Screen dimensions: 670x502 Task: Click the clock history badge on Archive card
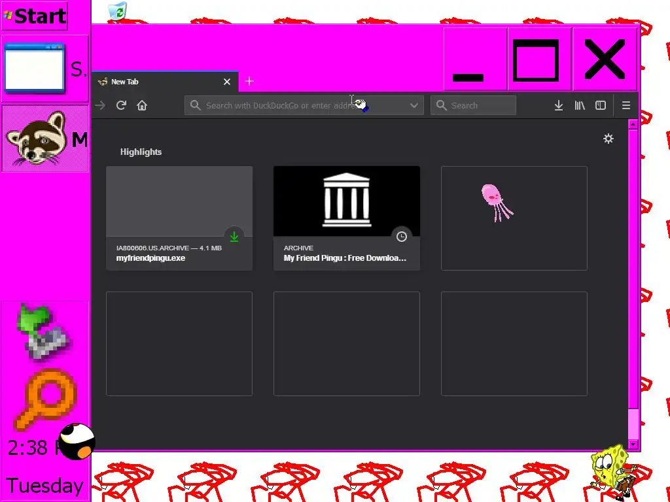401,237
